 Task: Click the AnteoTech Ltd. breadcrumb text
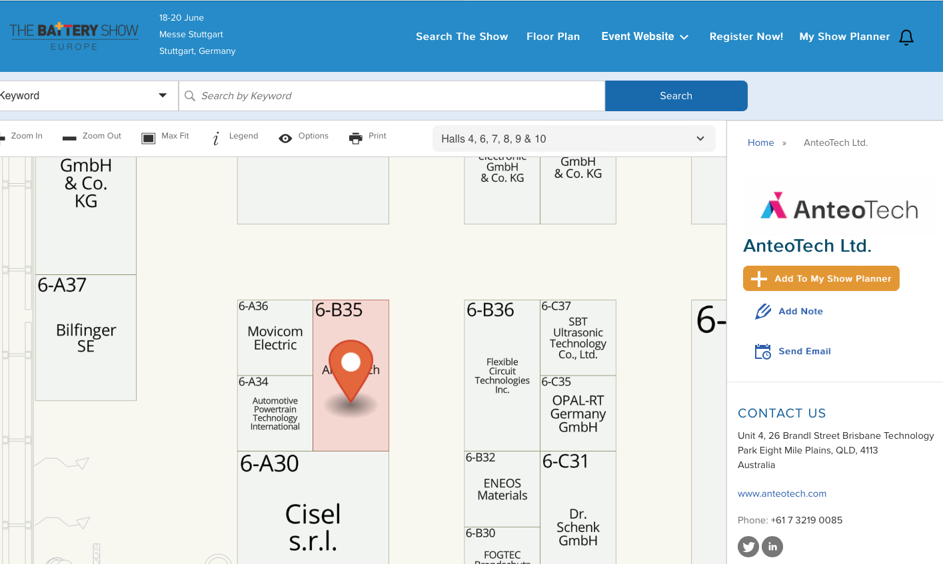coord(836,142)
